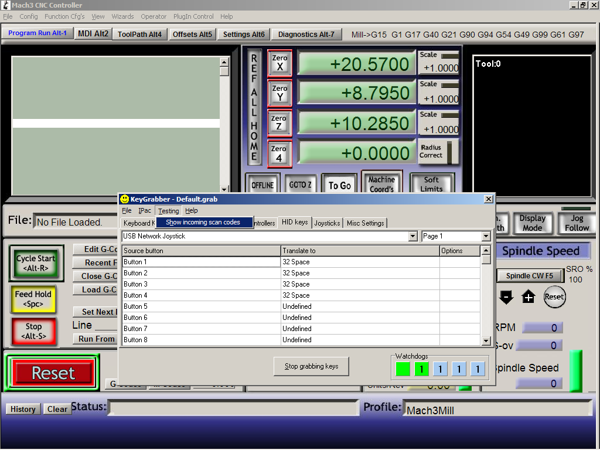The height and width of the screenshot is (450, 600).
Task: Open the Page 1 dropdown
Action: pyautogui.click(x=486, y=236)
